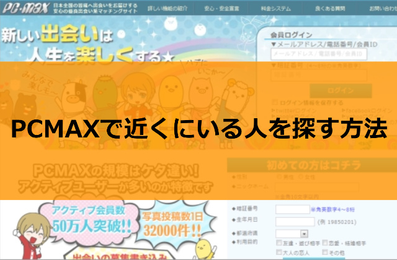Click the 半角英数字4〜8桁 hint text
Viewport: 397px width, 260px height.
(x=332, y=209)
